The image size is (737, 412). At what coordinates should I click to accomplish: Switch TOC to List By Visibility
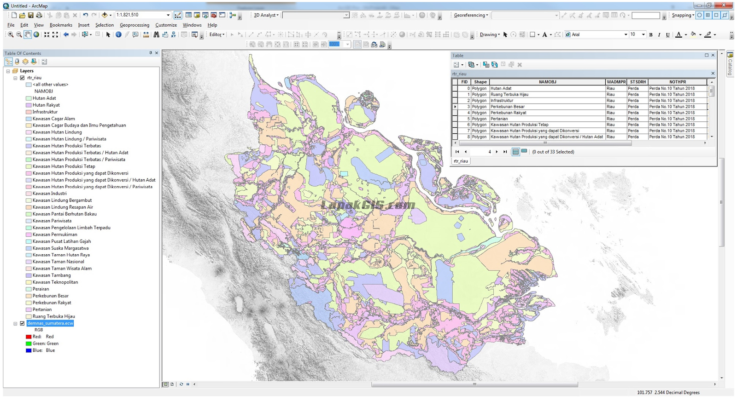pyautogui.click(x=25, y=62)
